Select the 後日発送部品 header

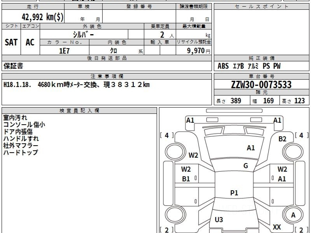(x=107, y=58)
